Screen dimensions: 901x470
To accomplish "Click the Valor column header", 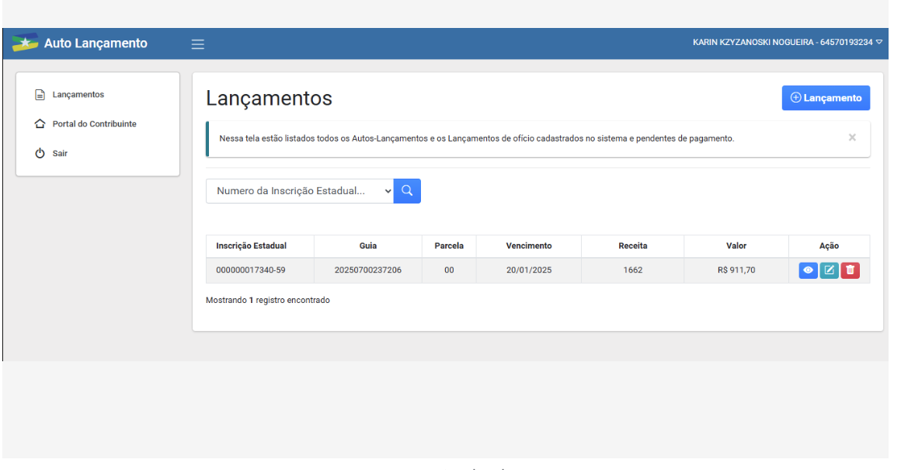I will 736,246.
